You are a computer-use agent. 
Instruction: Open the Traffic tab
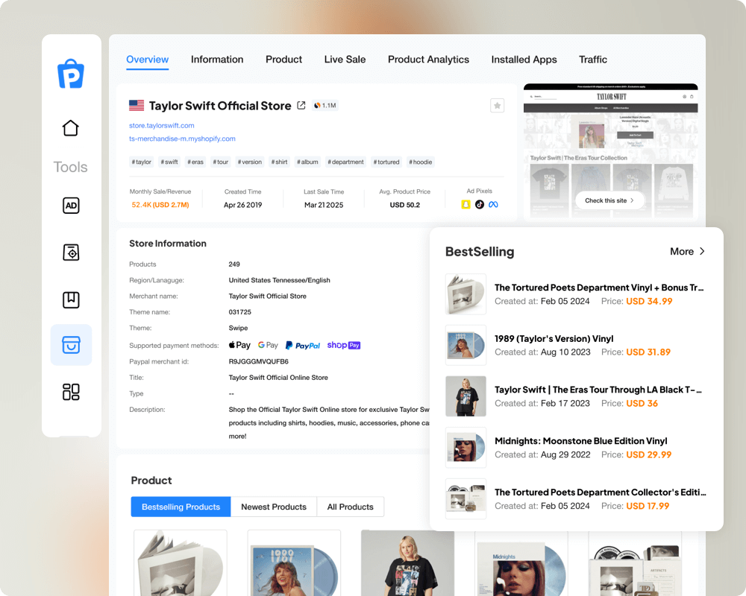593,60
